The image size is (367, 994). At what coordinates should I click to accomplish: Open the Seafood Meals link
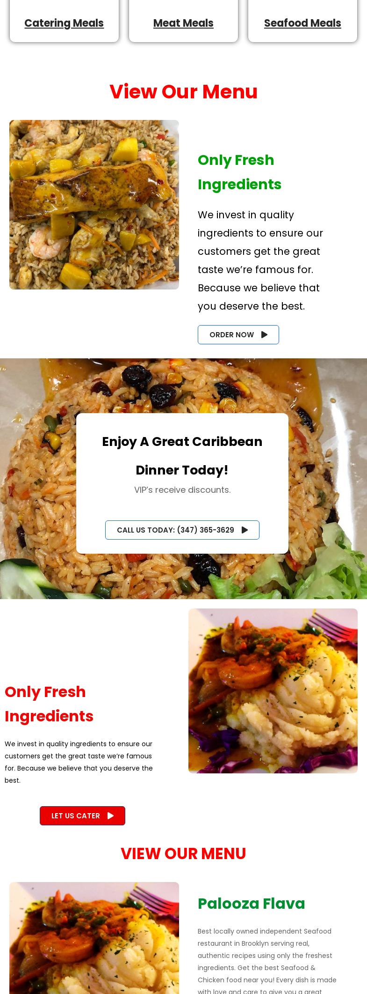[302, 23]
